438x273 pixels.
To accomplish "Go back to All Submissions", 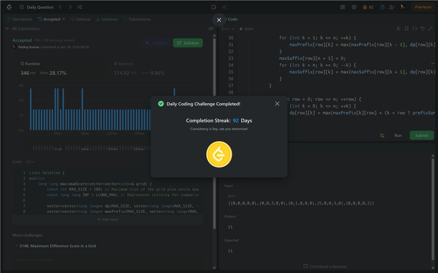I will 23,28.
